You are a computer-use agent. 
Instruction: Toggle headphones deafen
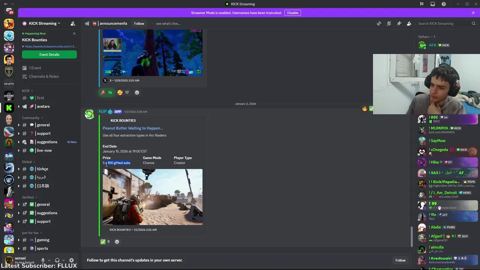tap(57, 260)
